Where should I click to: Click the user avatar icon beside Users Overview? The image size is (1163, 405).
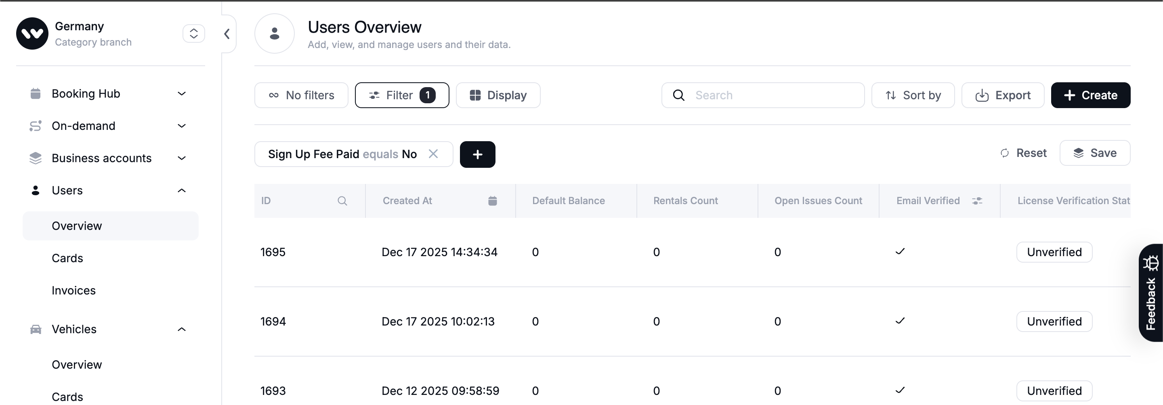pos(275,33)
